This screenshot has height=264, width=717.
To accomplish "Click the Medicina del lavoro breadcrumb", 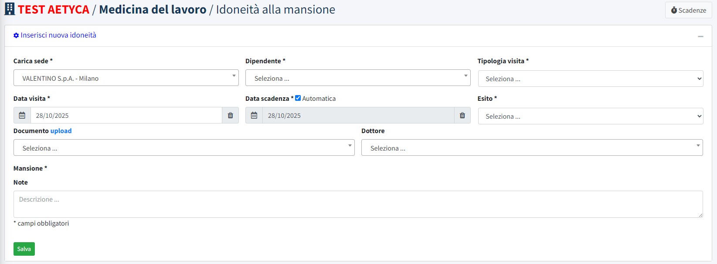I will pos(153,10).
